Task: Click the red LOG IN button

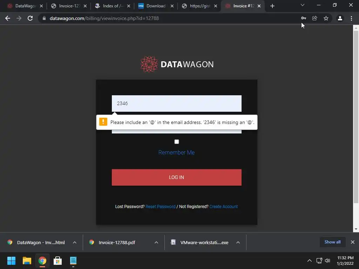Action: click(177, 177)
